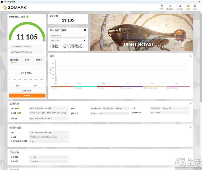Click Compare Result Online (在线比较结果) button
Screen dimensions: 202x170
point(27,91)
